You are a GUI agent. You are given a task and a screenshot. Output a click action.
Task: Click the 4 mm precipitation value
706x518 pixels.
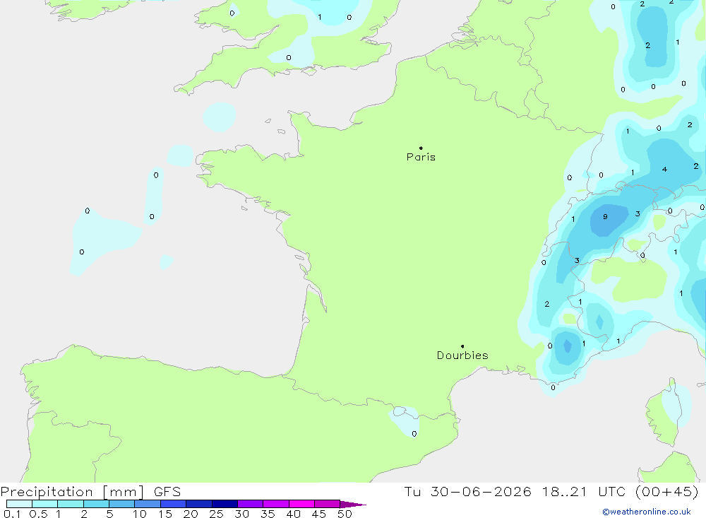point(664,170)
